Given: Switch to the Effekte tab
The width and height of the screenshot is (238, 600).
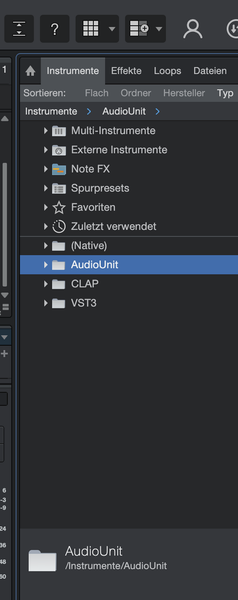Looking at the screenshot, I should 126,71.
